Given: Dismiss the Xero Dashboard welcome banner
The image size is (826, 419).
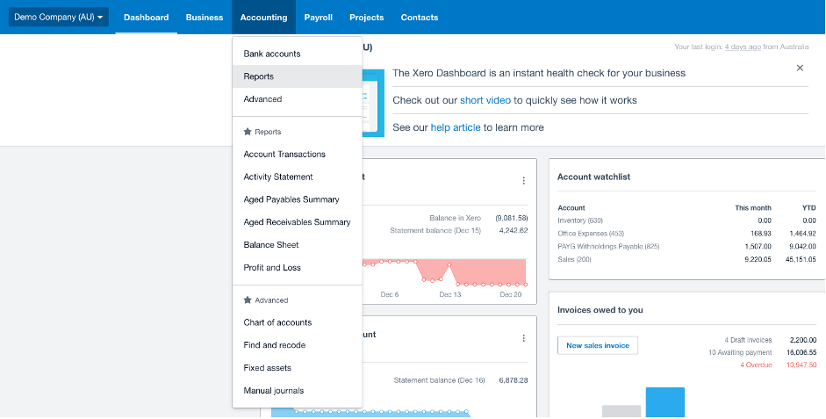Looking at the screenshot, I should tap(800, 68).
